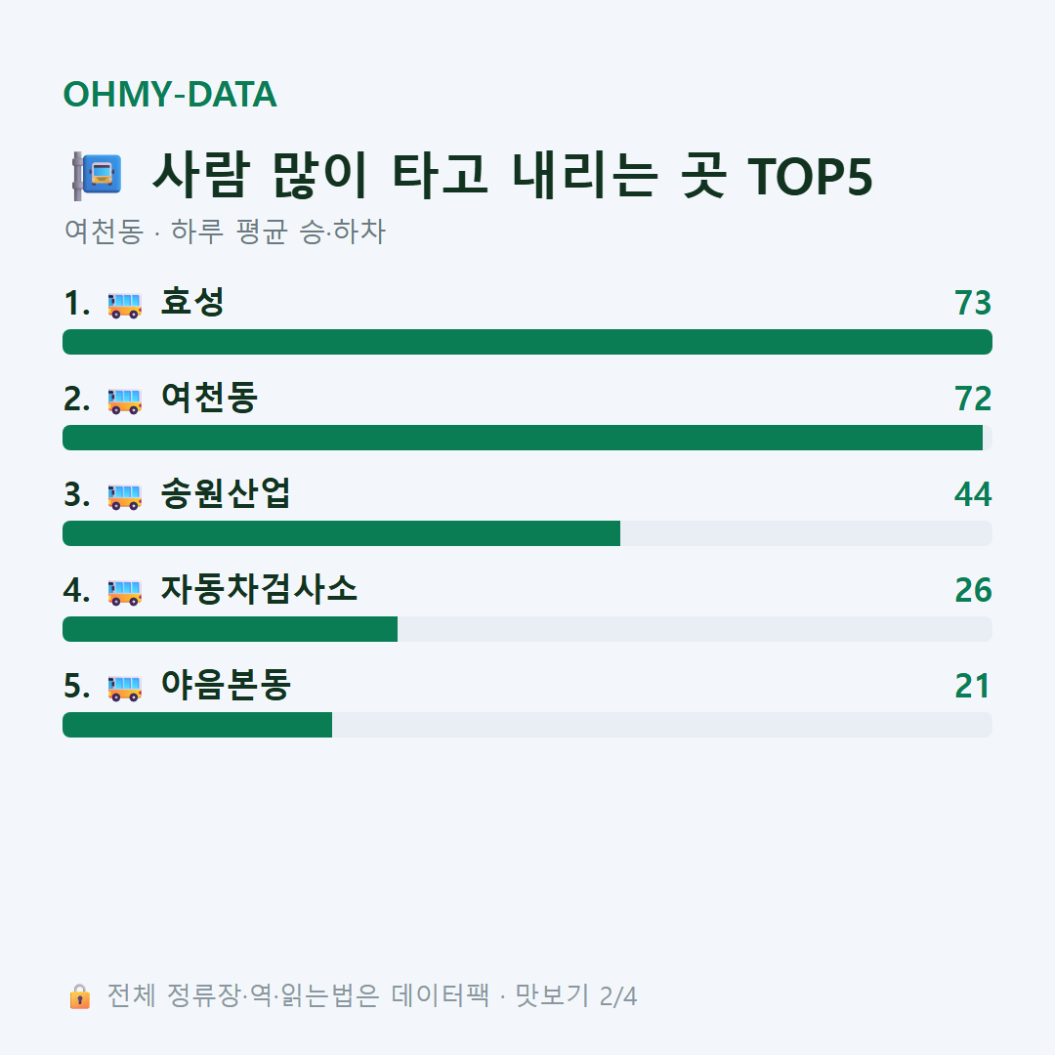Click the bus icon beside 효성

click(124, 305)
